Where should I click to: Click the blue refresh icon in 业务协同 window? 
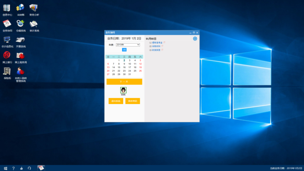click(195, 39)
